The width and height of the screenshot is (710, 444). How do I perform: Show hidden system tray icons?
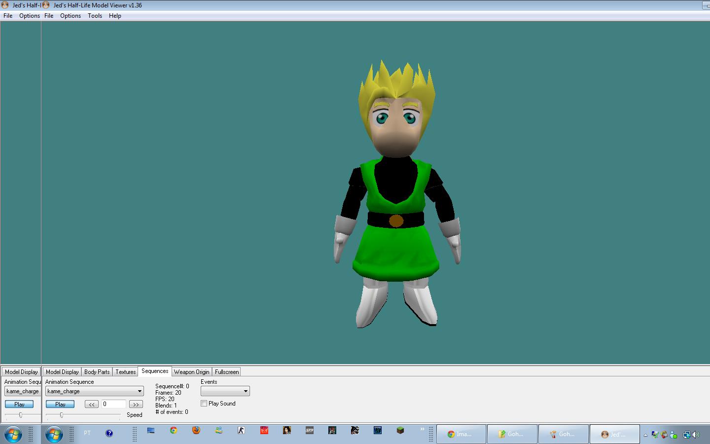[x=645, y=435]
